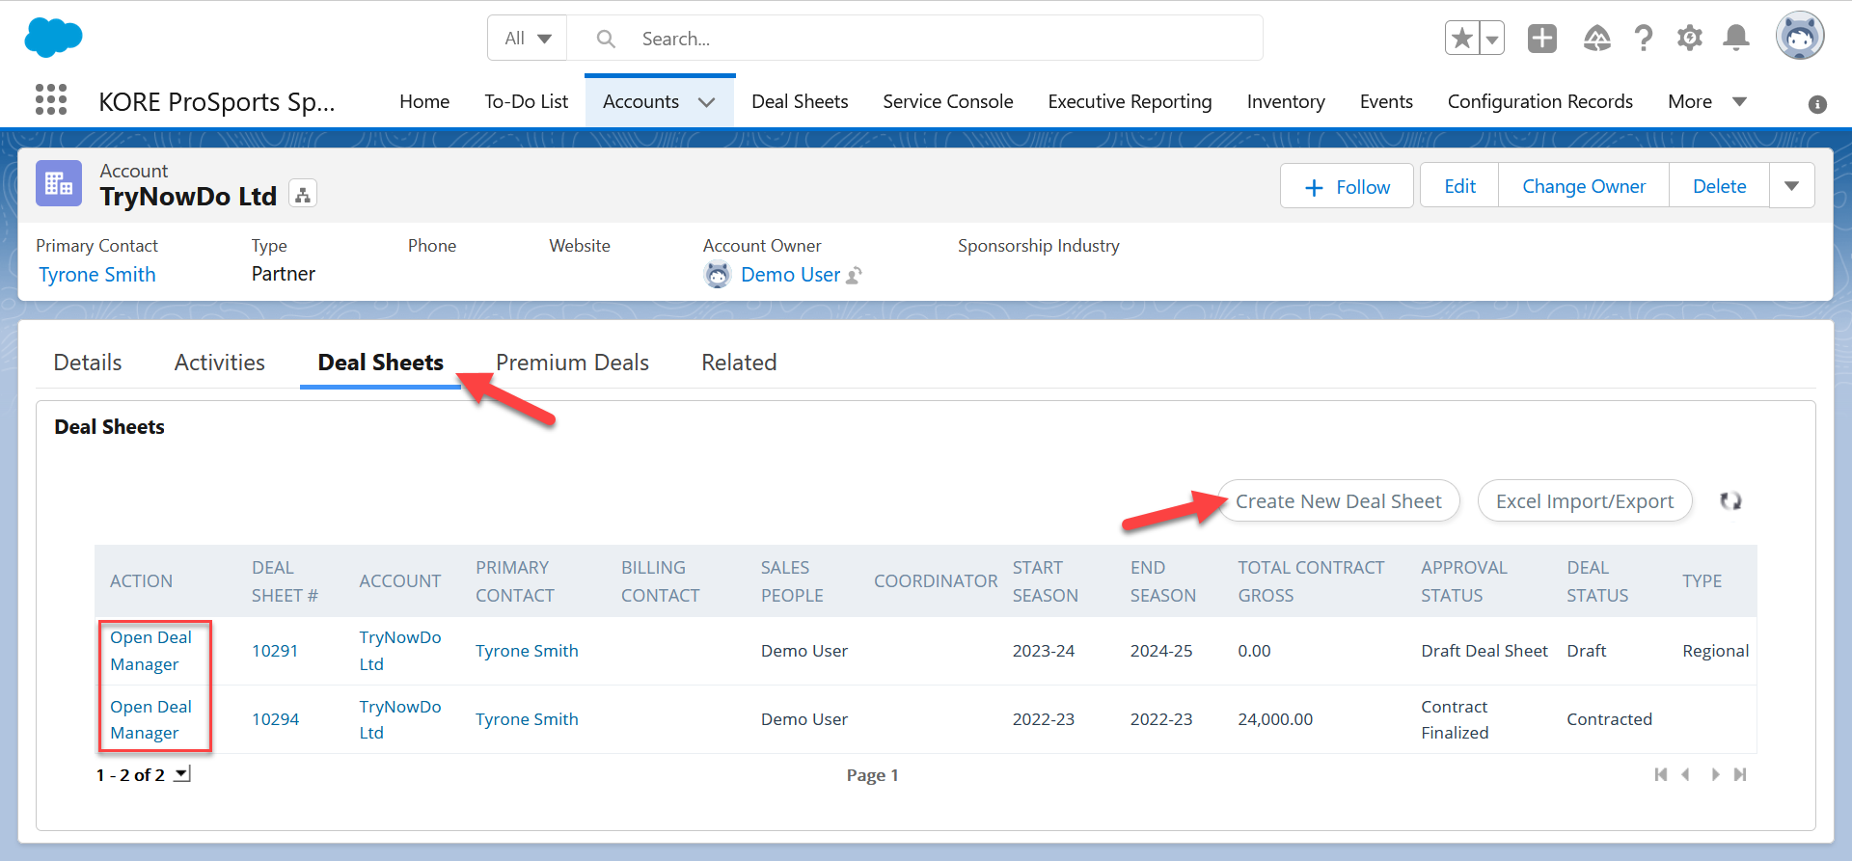1852x861 pixels.
Task: Click the Draft Deal Sheet status cell
Action: pos(1484,651)
